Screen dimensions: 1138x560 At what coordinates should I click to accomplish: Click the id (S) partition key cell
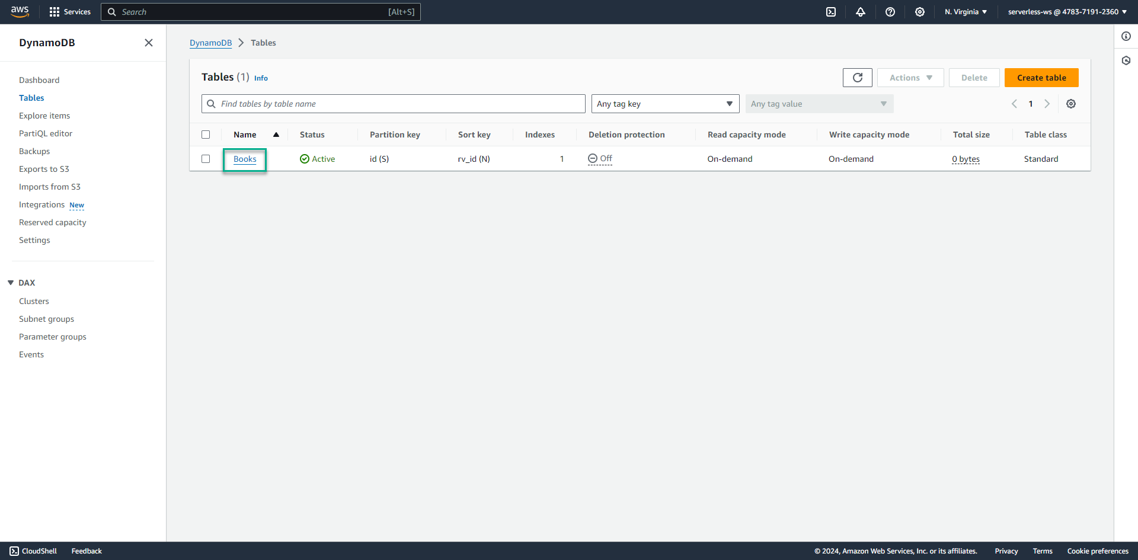(379, 159)
